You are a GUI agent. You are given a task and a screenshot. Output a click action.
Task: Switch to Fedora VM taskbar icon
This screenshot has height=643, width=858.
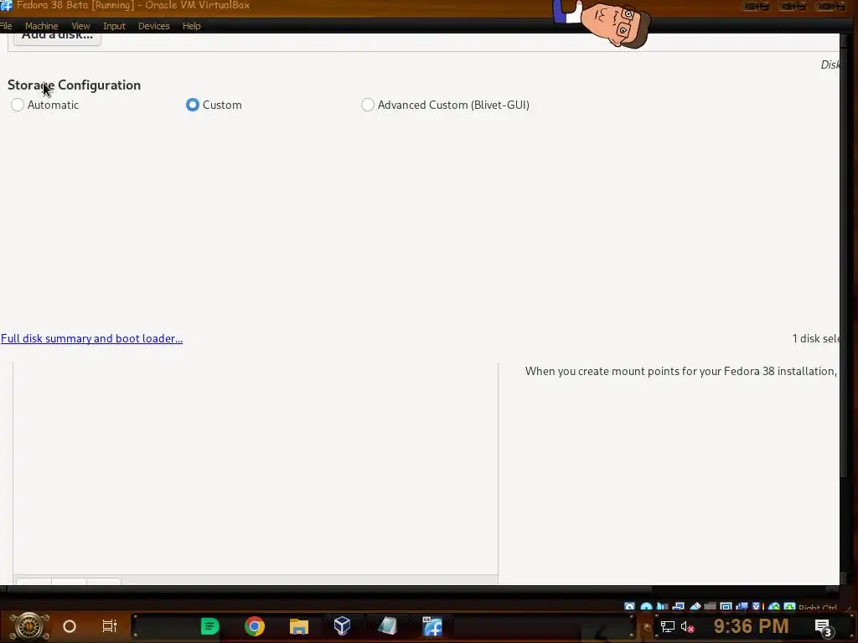432,626
